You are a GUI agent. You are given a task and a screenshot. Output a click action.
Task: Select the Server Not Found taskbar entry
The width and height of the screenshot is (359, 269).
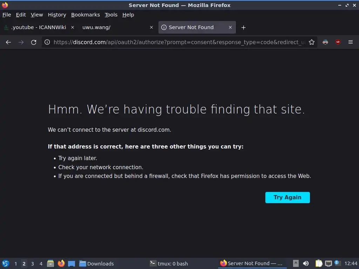252,263
